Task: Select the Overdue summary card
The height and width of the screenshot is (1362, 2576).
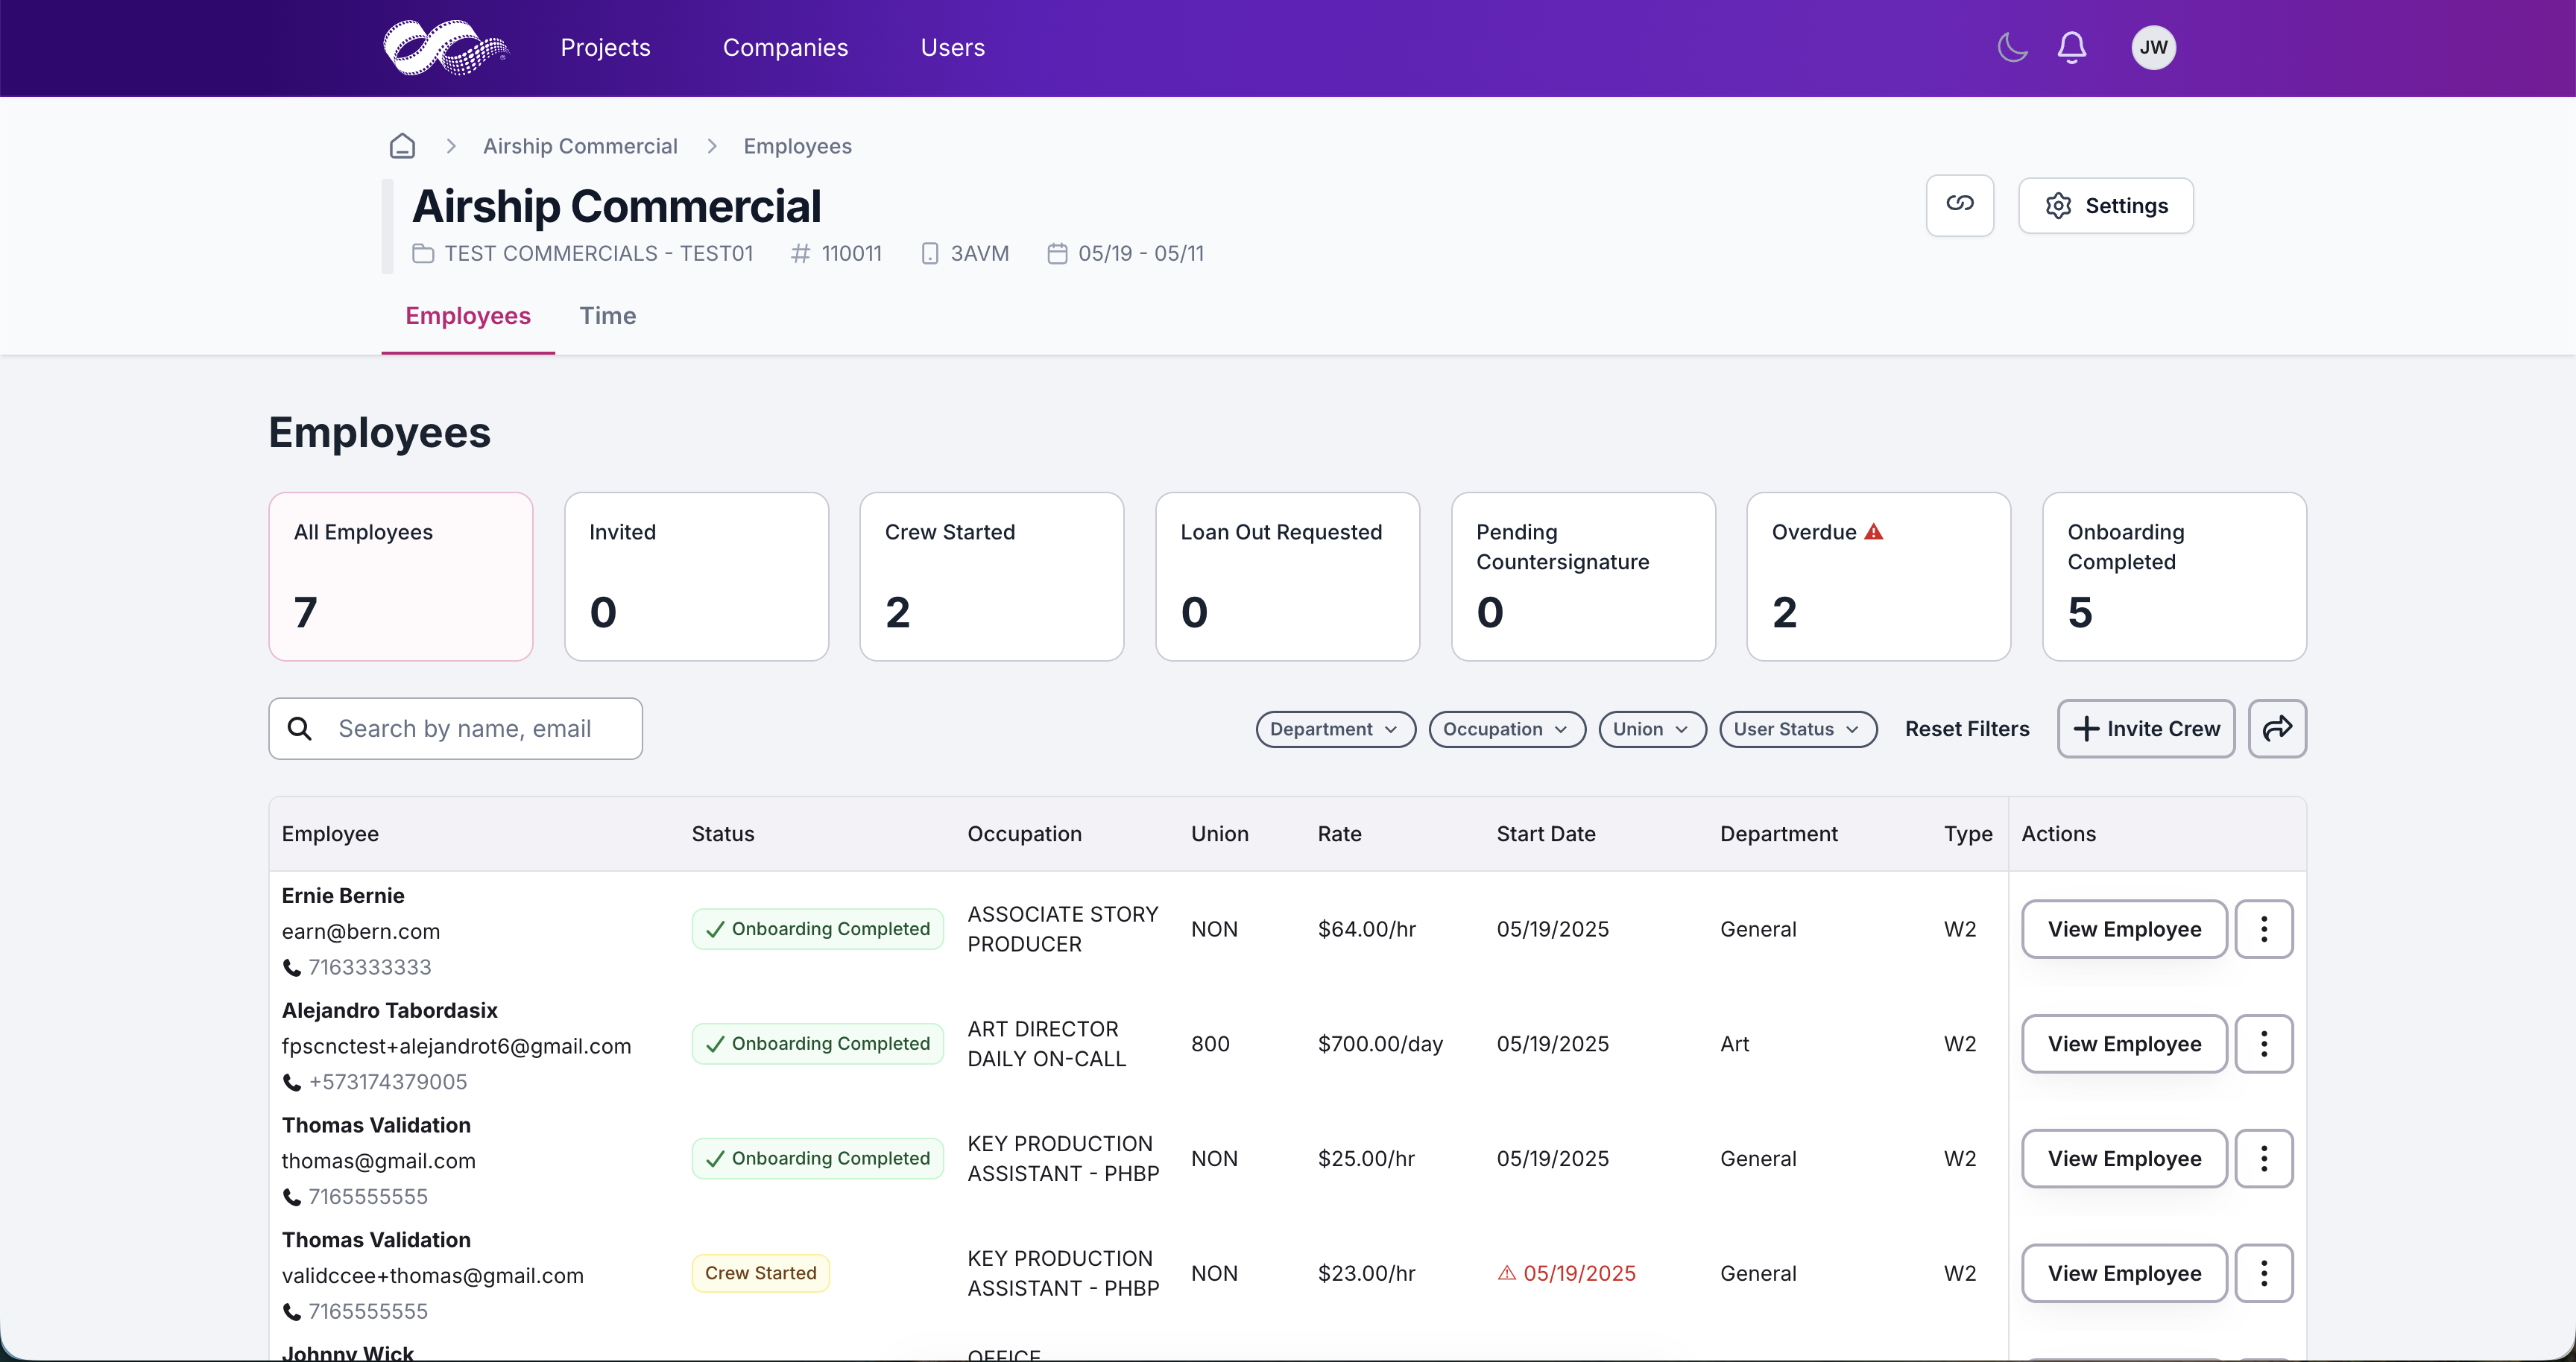Action: (x=1879, y=577)
